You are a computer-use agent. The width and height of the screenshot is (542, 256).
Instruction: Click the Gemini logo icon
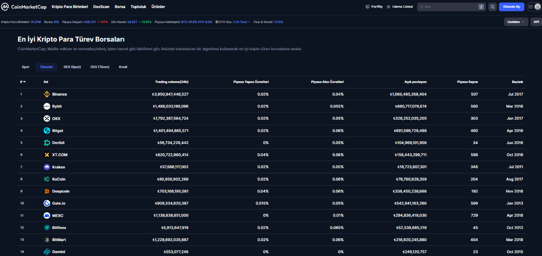[47, 252]
